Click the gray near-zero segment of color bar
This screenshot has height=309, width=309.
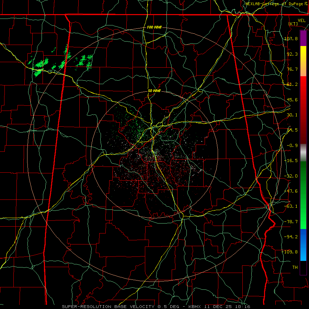tap(303, 153)
